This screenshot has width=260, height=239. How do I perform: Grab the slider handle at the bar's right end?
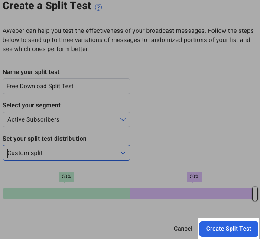255,194
